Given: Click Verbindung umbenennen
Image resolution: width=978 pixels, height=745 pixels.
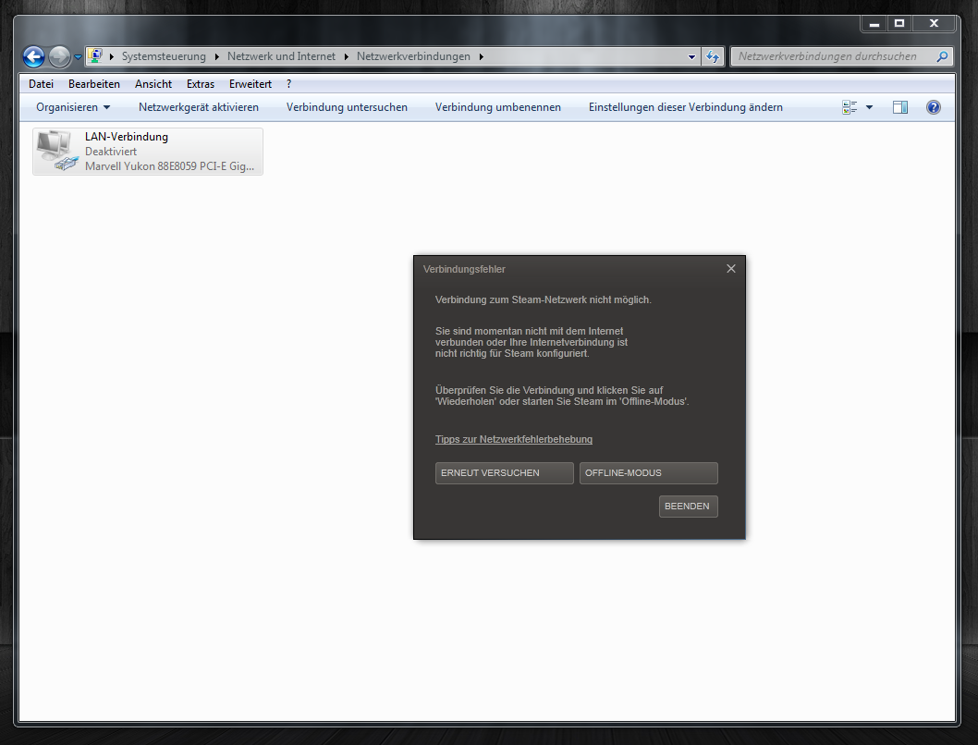Looking at the screenshot, I should [497, 107].
